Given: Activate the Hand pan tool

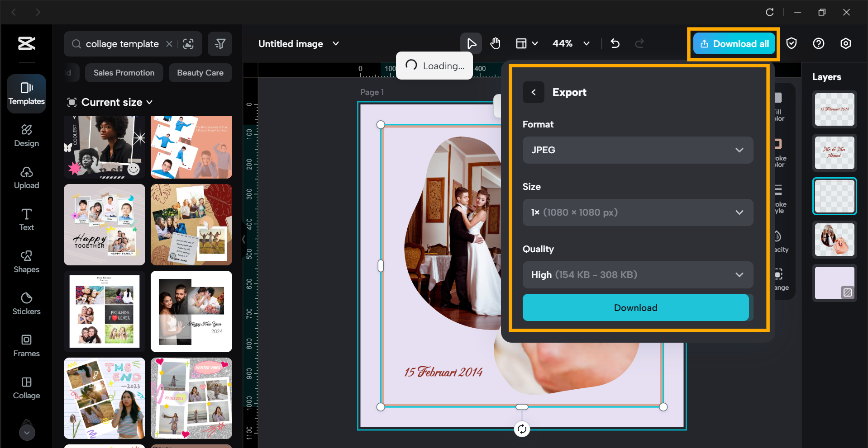Looking at the screenshot, I should pos(495,43).
